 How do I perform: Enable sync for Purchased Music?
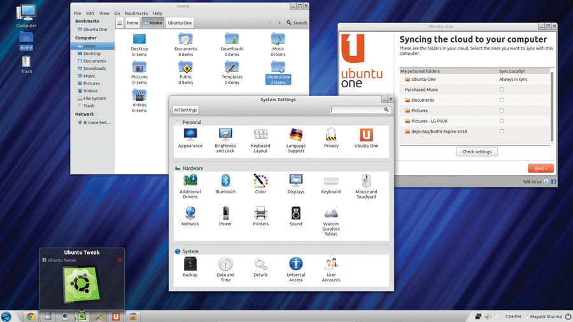502,90
